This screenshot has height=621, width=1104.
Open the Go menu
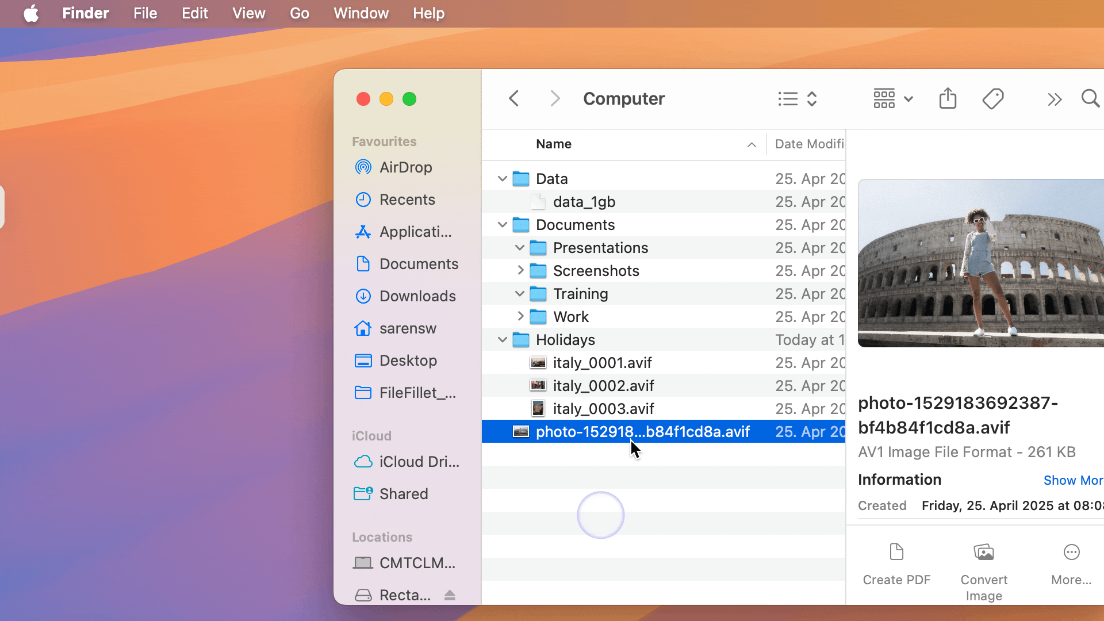(299, 13)
